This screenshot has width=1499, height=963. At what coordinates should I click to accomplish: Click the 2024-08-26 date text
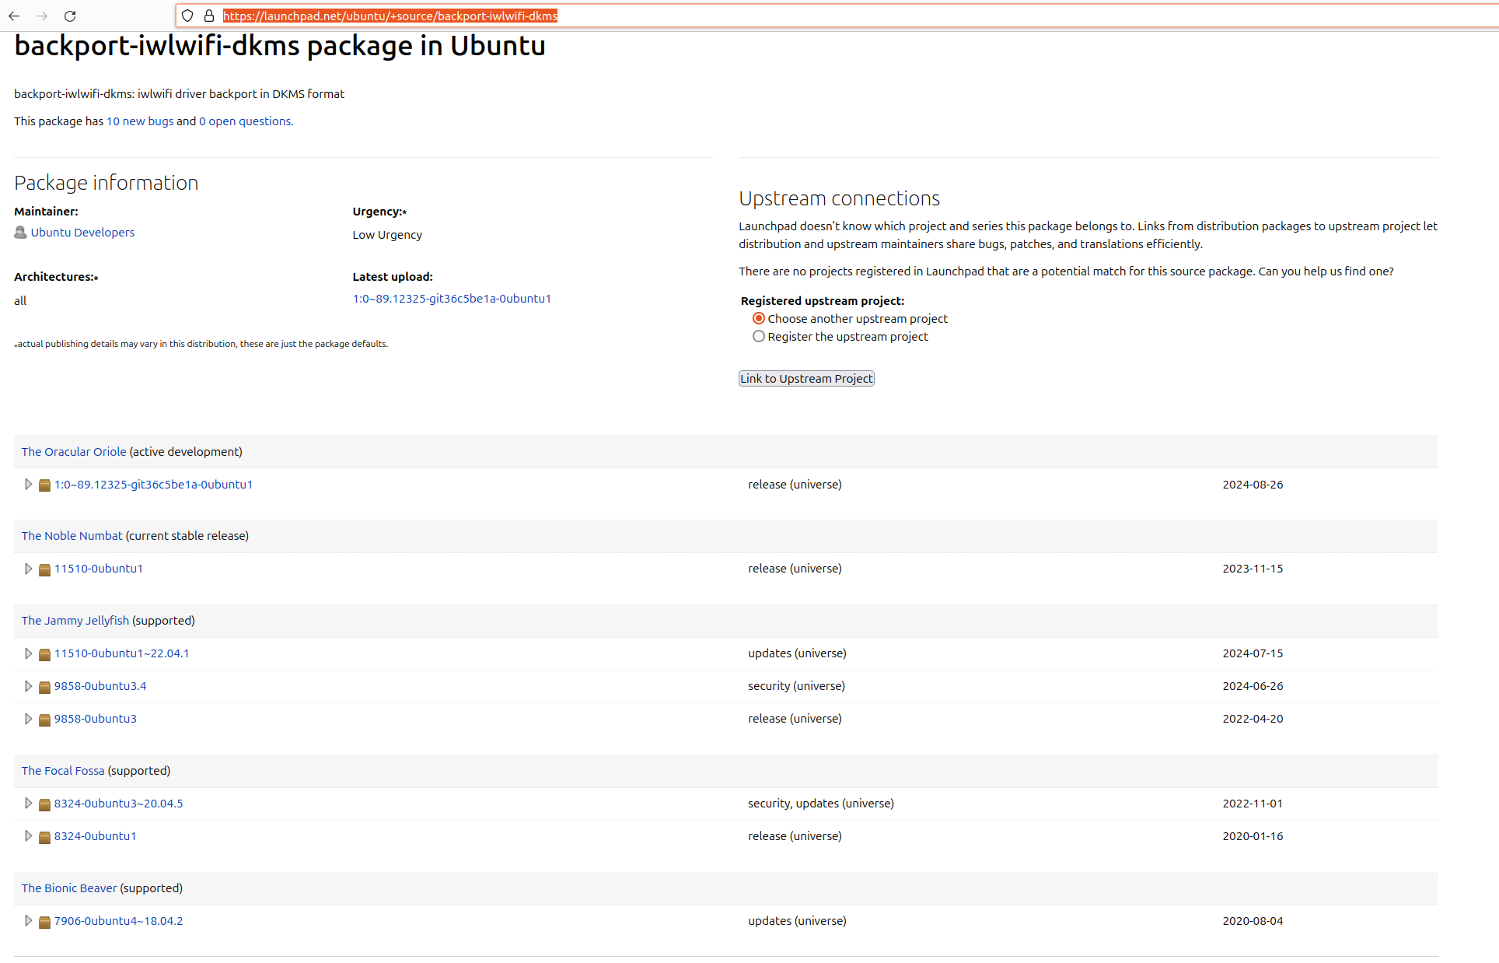tap(1253, 485)
